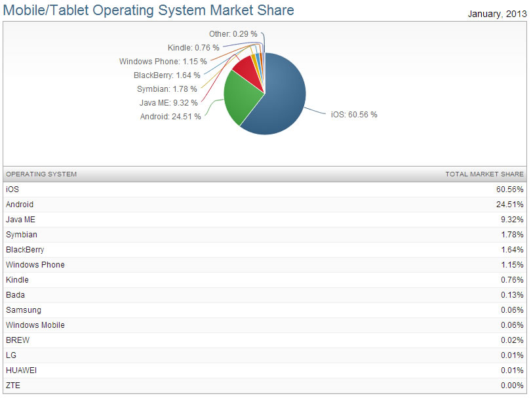
Task: Select the iOS row name in table
Action: point(12,189)
